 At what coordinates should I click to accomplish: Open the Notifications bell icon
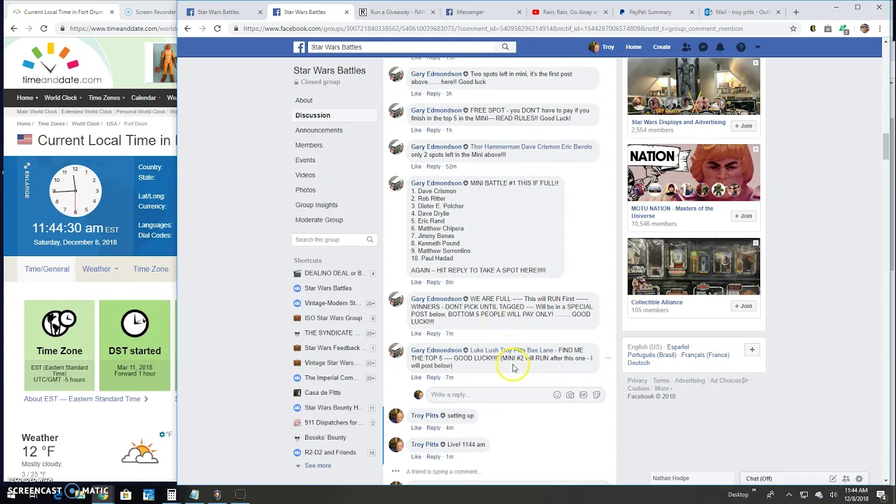720,47
